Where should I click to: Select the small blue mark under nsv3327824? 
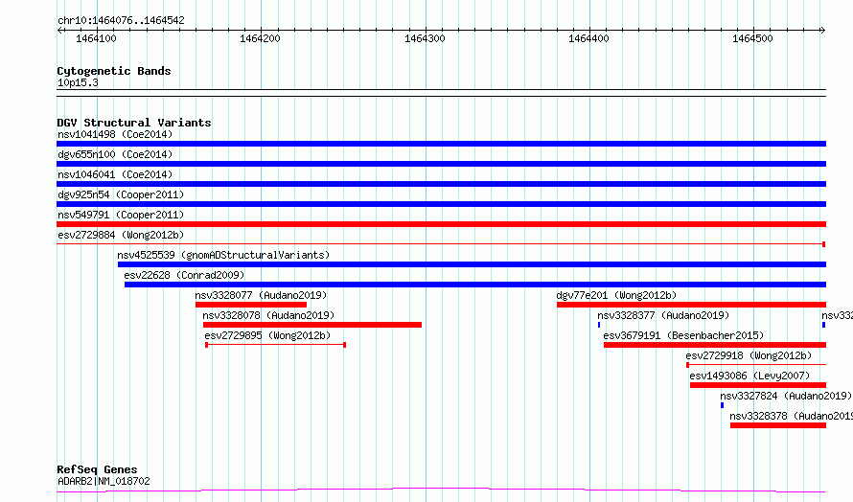coord(722,405)
